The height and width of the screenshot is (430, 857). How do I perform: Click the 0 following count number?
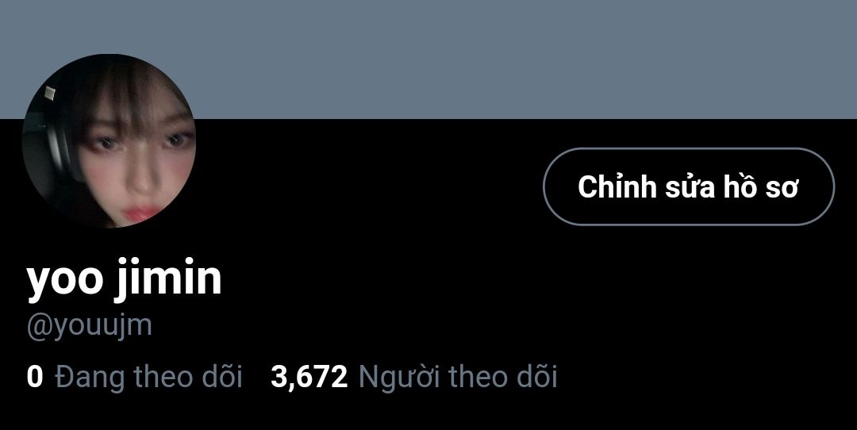point(34,378)
